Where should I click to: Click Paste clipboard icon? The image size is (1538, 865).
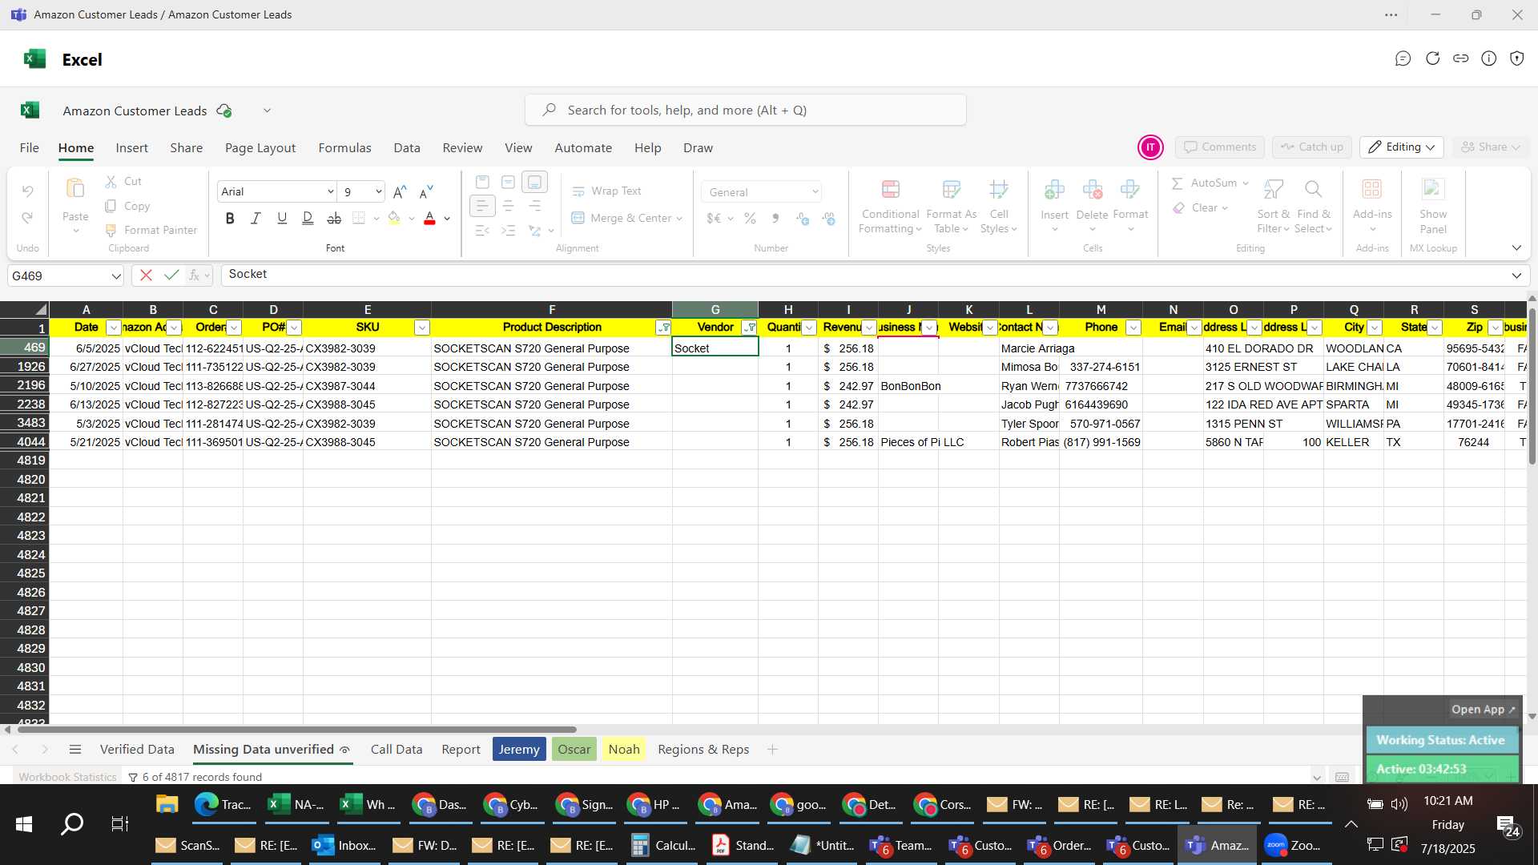pyautogui.click(x=75, y=189)
